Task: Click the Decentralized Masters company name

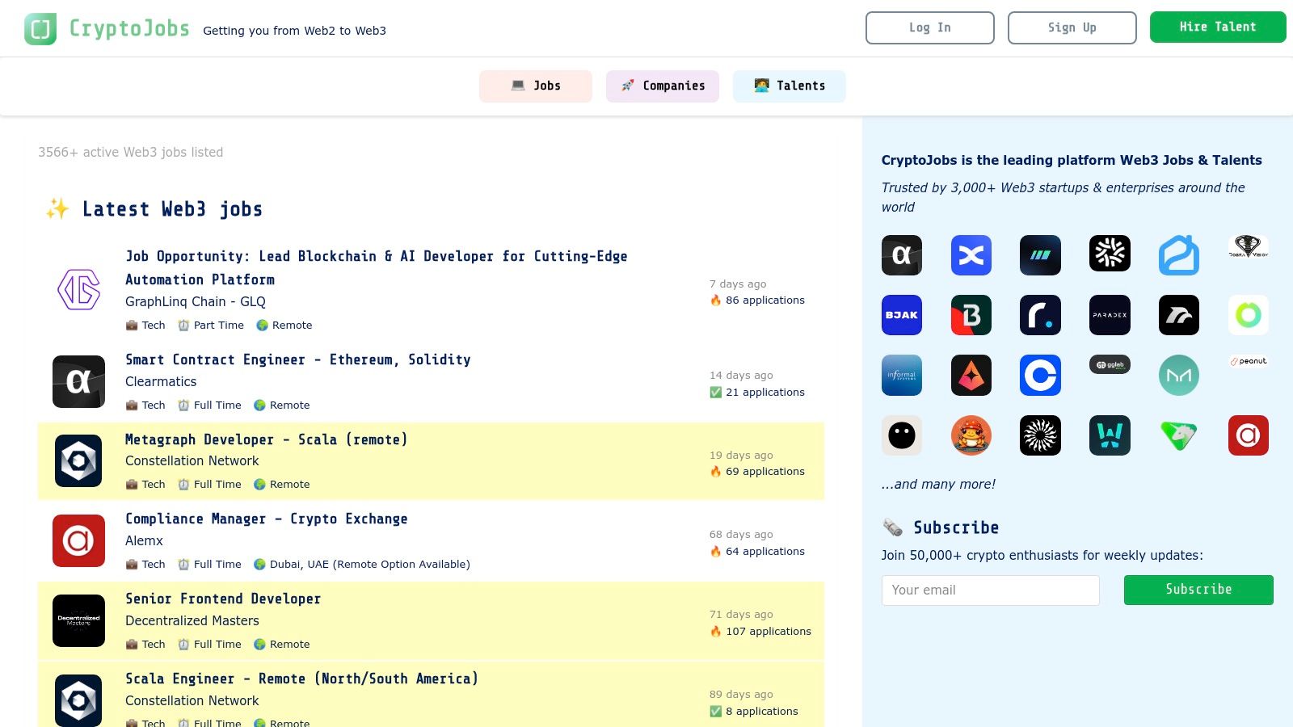Action: [192, 620]
